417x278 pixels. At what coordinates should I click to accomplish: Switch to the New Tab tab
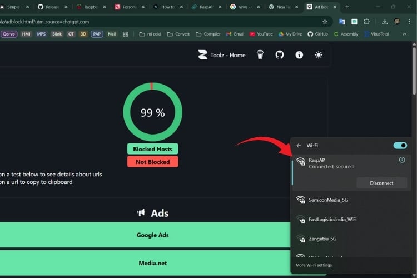click(x=283, y=7)
